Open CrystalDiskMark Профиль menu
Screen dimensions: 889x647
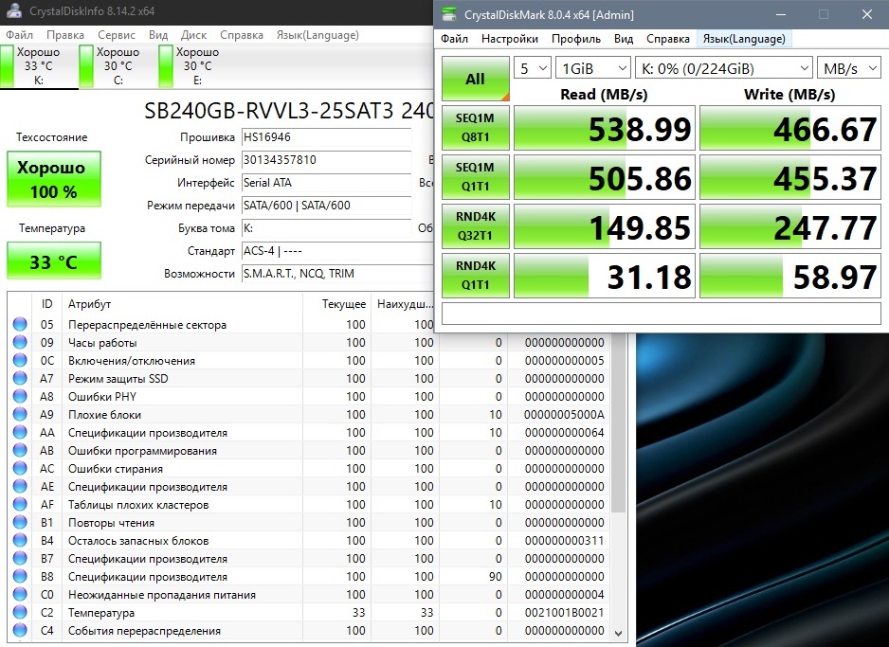pyautogui.click(x=576, y=39)
